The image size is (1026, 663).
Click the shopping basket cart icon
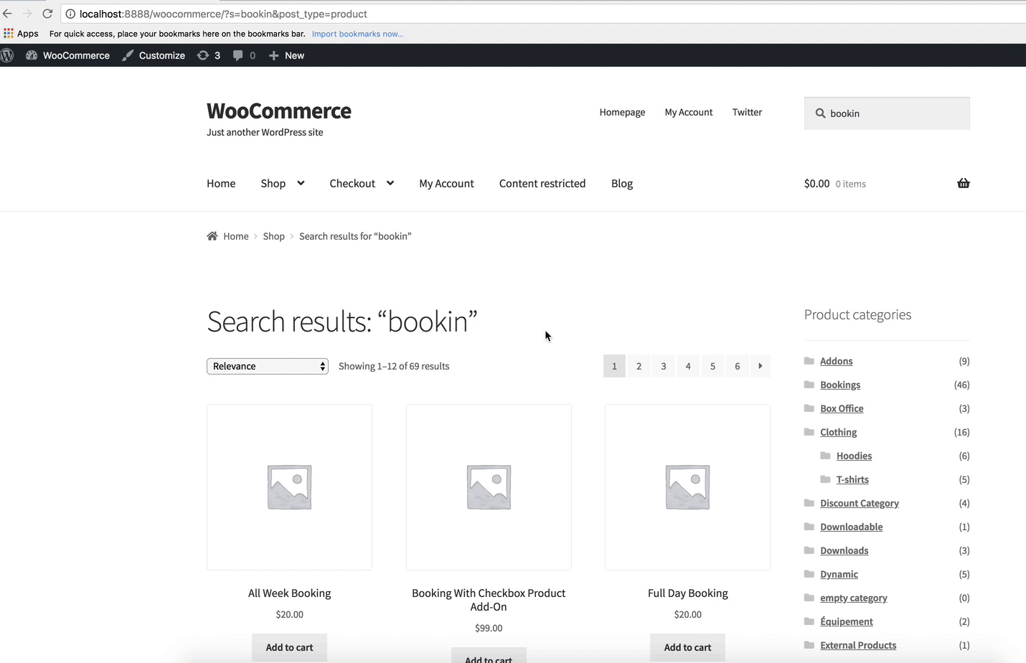click(x=963, y=184)
